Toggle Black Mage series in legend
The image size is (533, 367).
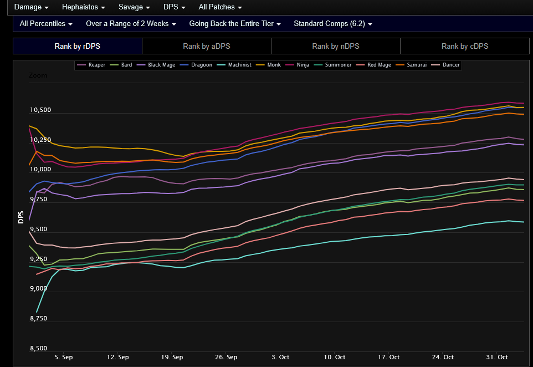click(x=156, y=65)
